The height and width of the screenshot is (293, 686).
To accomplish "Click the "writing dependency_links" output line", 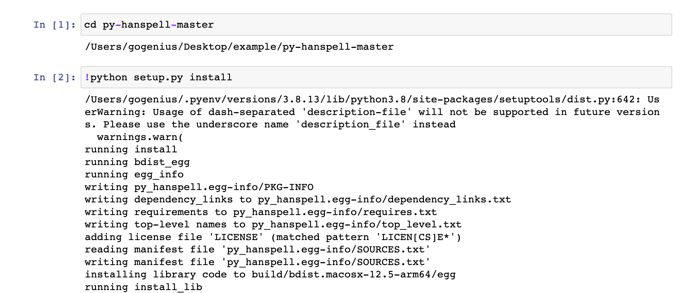I will 298,199.
